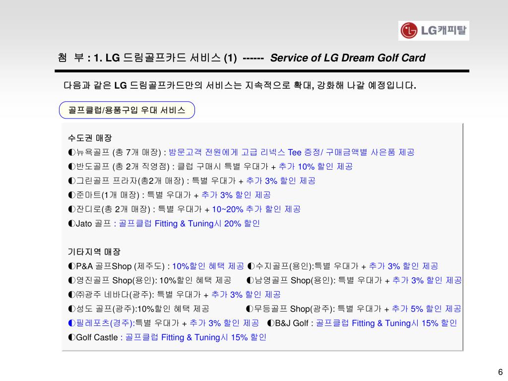Click the 남영골프 Shop(용인) entry

tap(354, 280)
